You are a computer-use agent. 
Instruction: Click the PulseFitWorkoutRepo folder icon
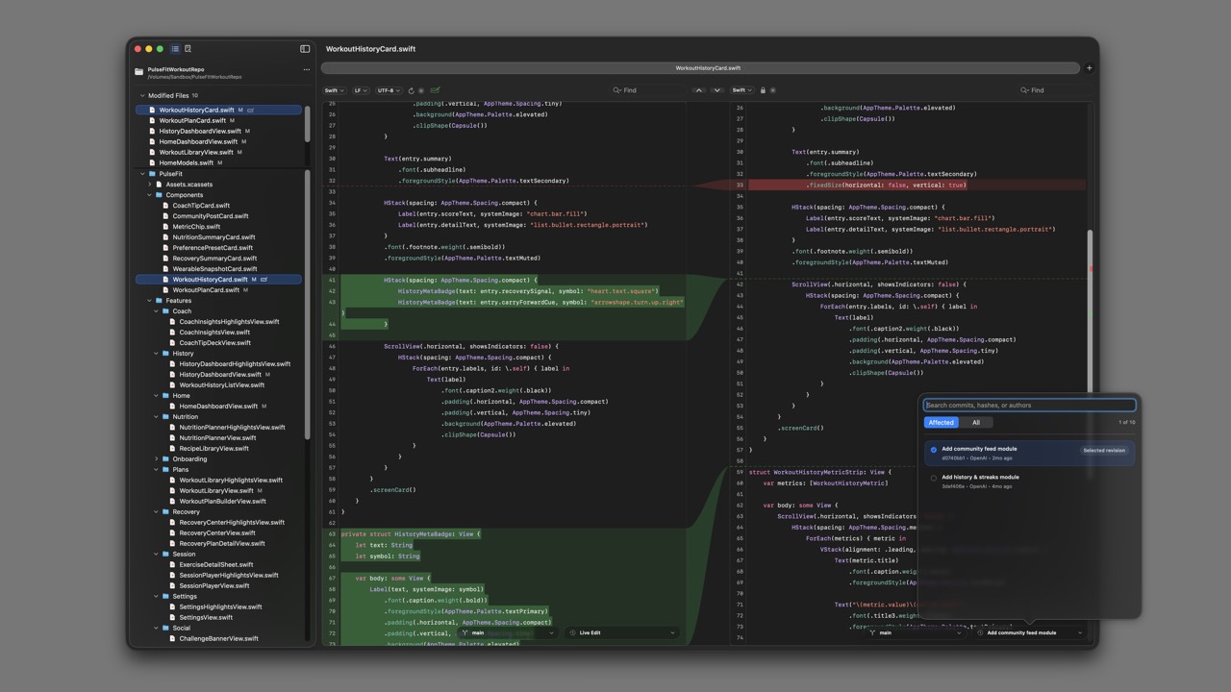(139, 72)
